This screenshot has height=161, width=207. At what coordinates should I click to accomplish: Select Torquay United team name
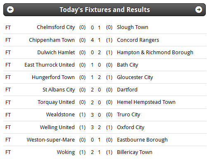coord(56,102)
